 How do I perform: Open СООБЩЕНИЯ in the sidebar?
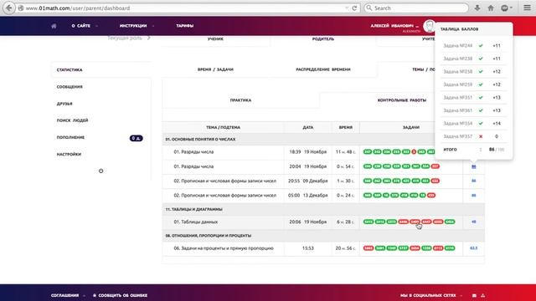point(70,87)
